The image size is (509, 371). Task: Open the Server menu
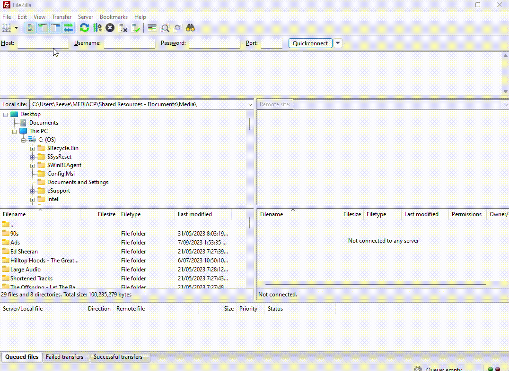pos(85,17)
